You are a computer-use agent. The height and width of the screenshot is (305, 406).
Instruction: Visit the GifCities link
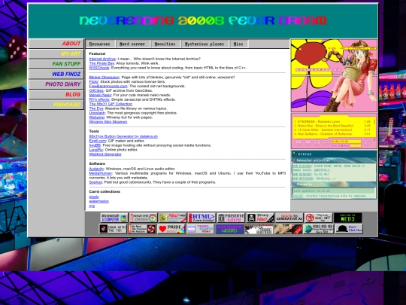click(x=96, y=90)
